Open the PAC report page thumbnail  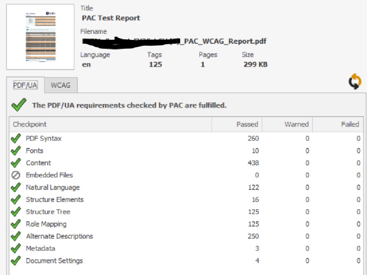[x=40, y=37]
